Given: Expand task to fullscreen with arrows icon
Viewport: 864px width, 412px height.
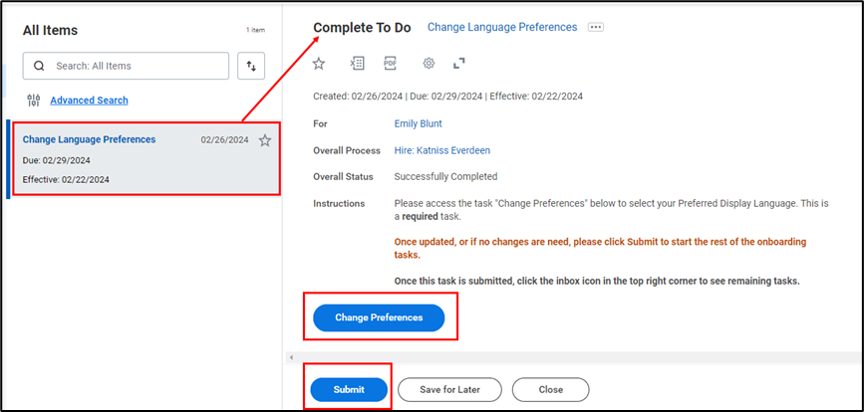Looking at the screenshot, I should 459,64.
